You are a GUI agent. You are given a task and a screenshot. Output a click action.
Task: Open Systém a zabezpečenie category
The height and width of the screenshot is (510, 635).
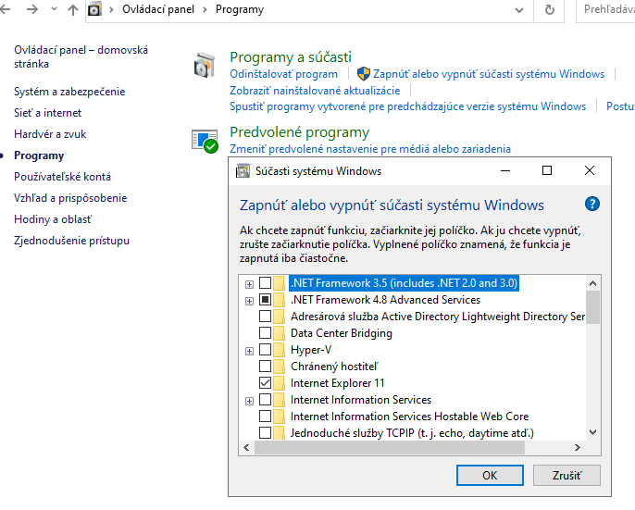click(x=69, y=92)
